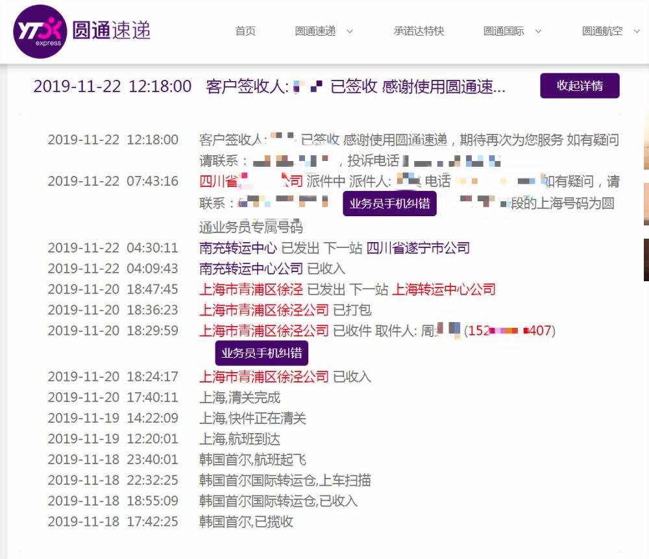Select 首页 in the navigation bar
The width and height of the screenshot is (649, 559).
coord(245,31)
